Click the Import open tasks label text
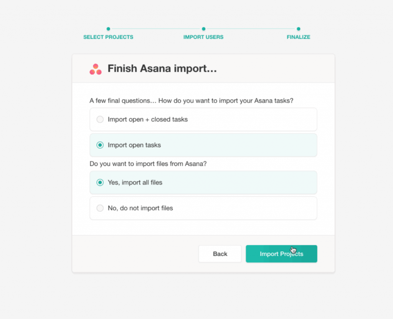 pos(134,145)
